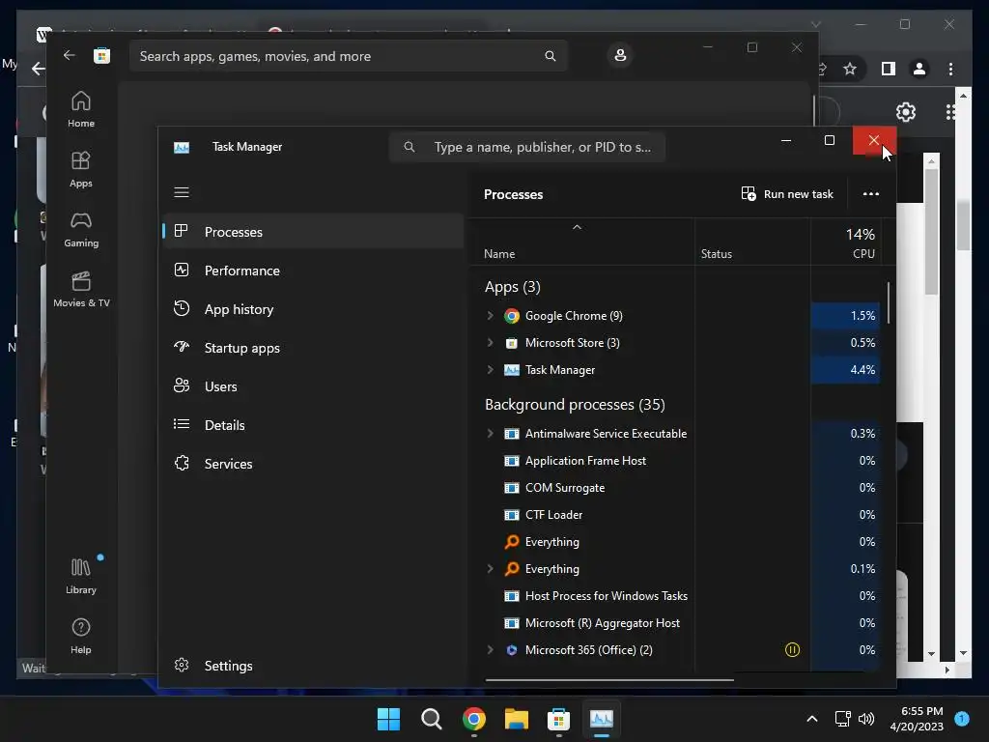Open Library in Microsoft Store

pos(81,576)
